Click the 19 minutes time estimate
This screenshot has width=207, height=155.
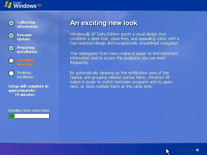click(x=25, y=95)
